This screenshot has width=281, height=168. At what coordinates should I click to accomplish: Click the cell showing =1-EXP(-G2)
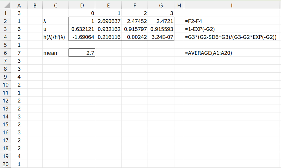pyautogui.click(x=200, y=29)
